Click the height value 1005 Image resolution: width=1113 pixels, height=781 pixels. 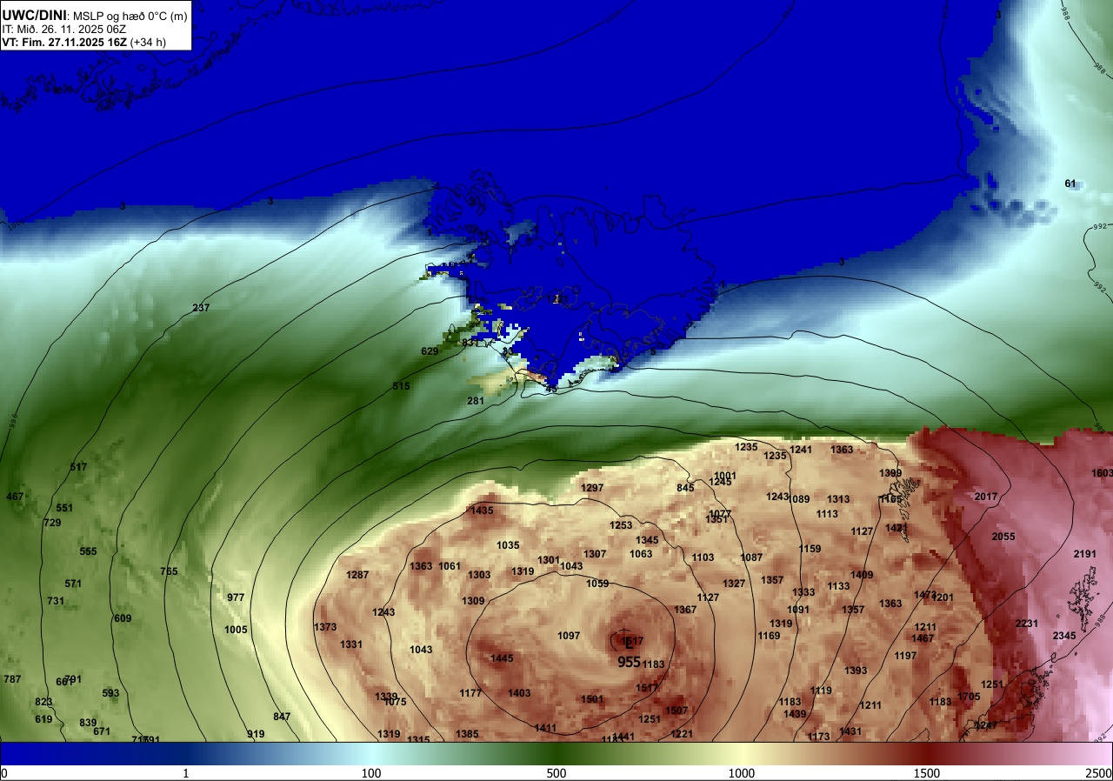(x=236, y=630)
